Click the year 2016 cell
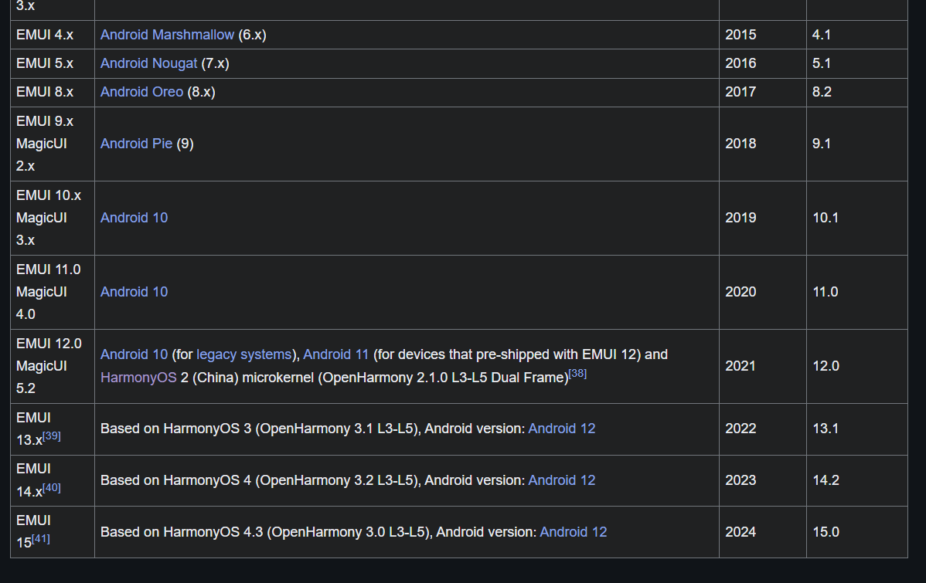 [762, 64]
